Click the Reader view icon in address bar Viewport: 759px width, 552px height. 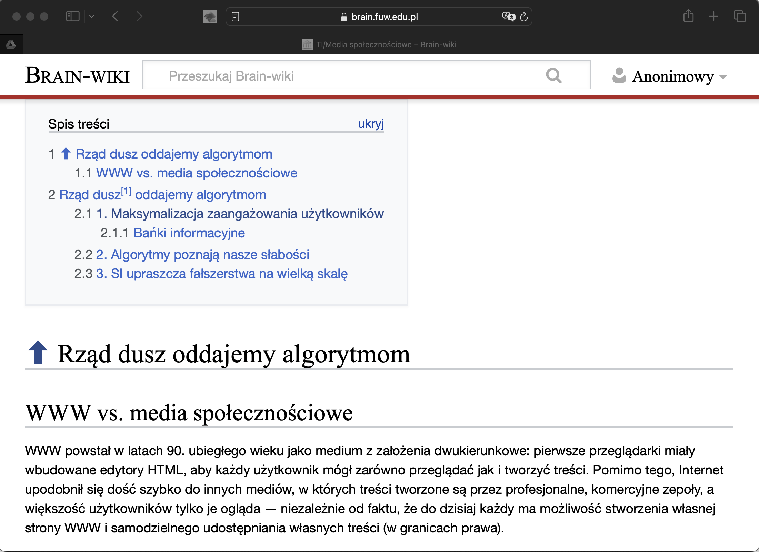(236, 17)
